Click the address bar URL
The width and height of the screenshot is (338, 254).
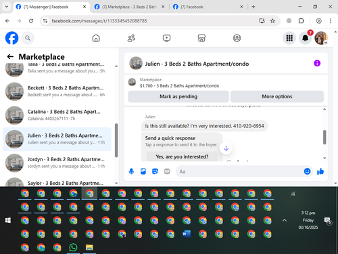[99, 21]
